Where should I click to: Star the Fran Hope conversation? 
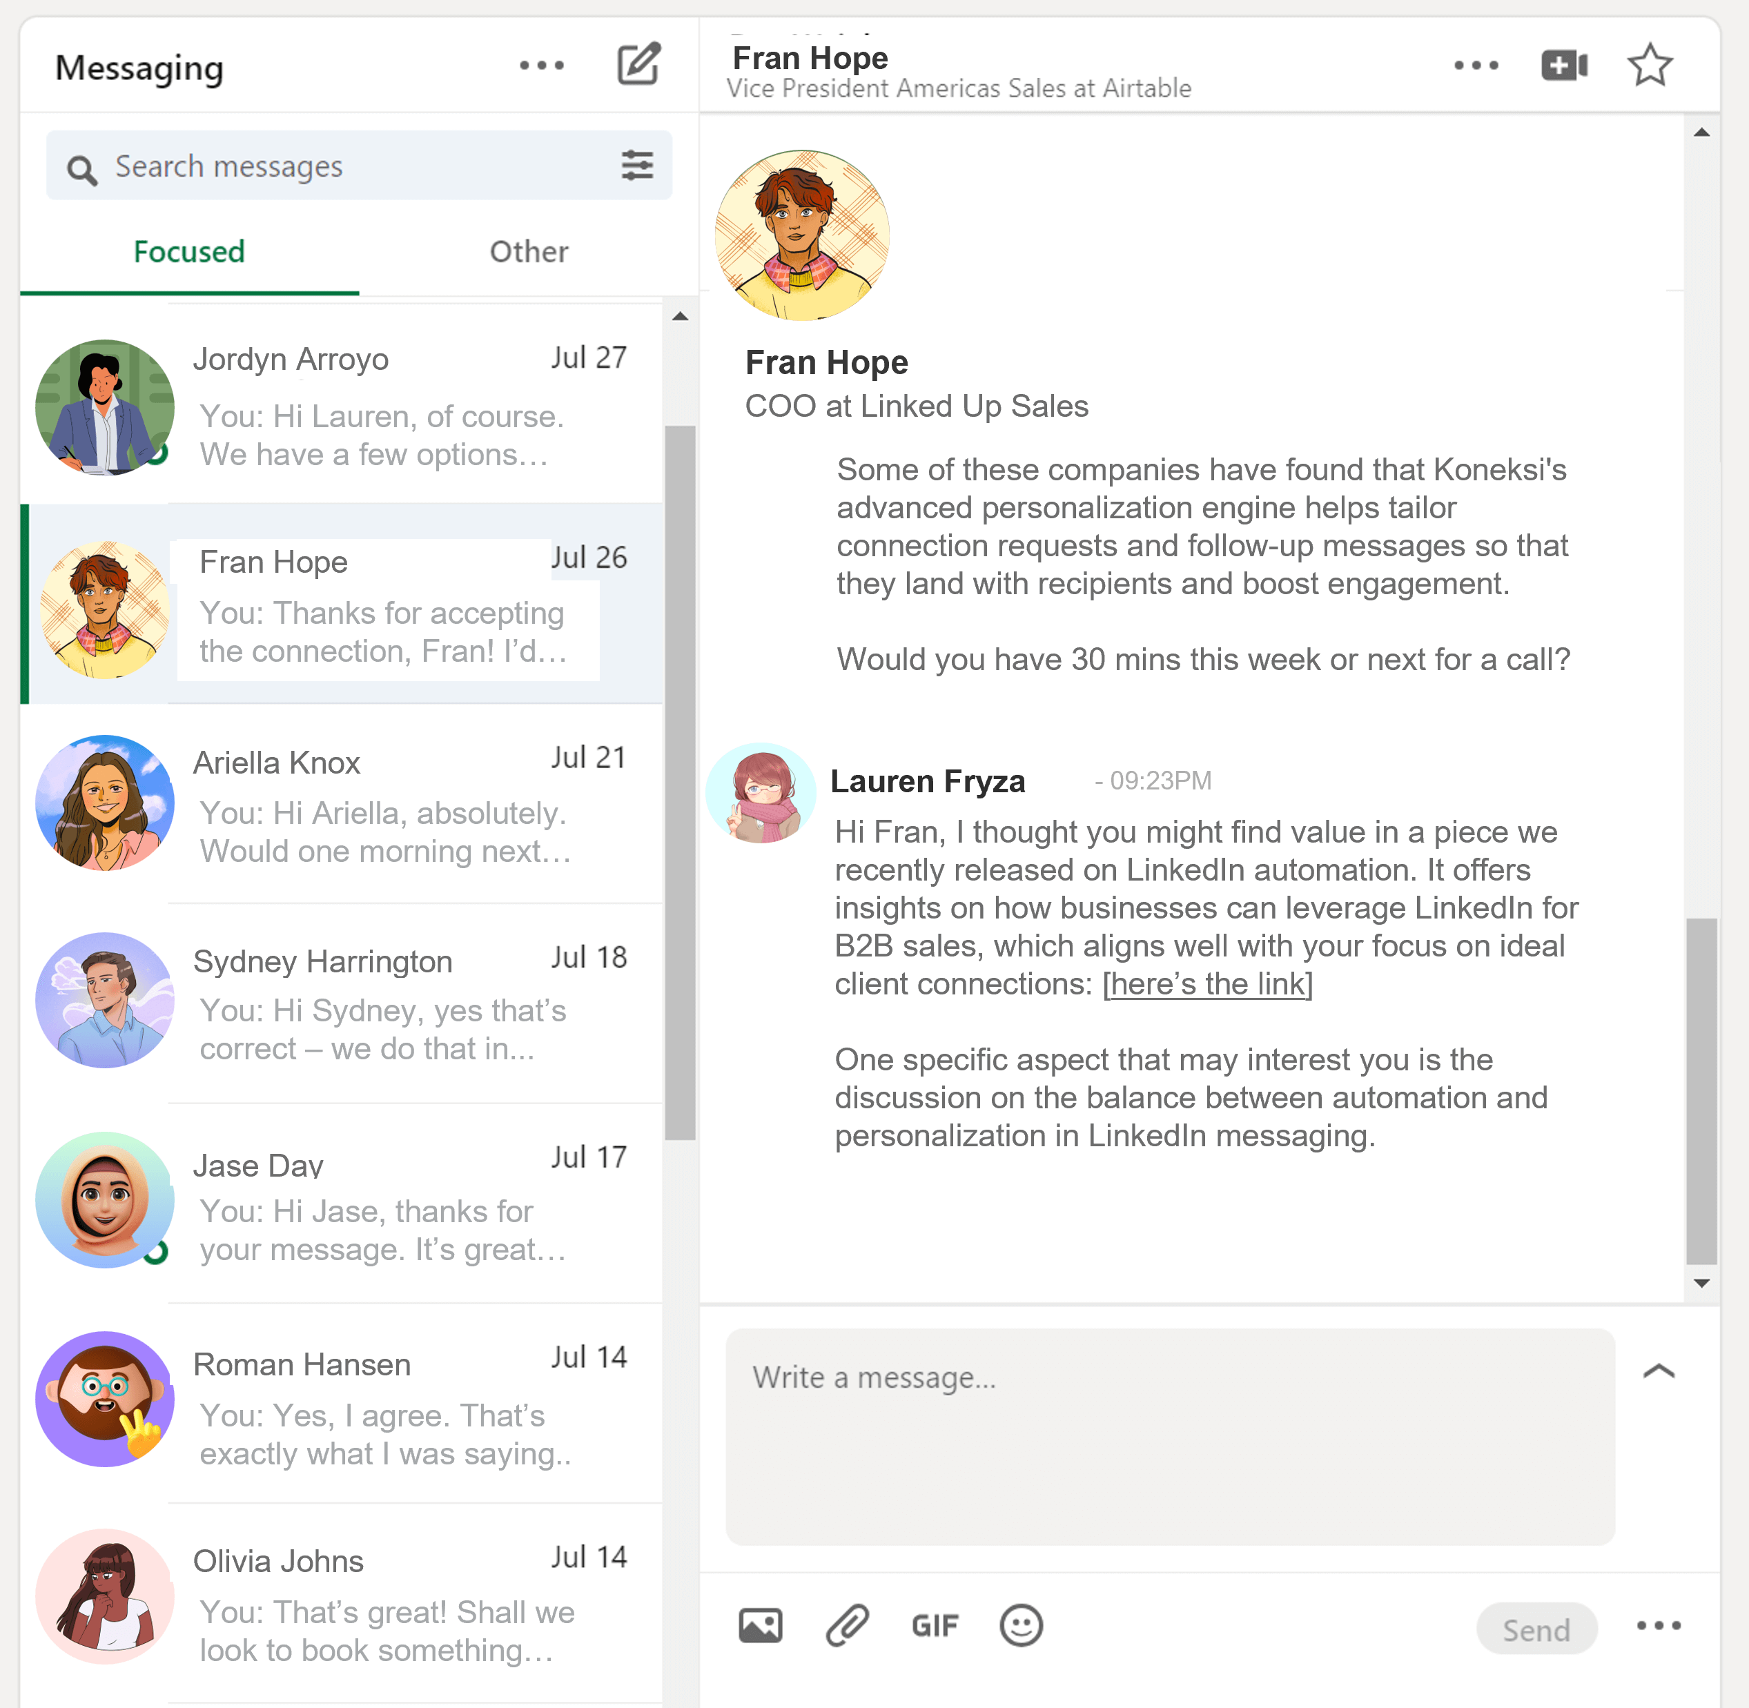(1650, 65)
